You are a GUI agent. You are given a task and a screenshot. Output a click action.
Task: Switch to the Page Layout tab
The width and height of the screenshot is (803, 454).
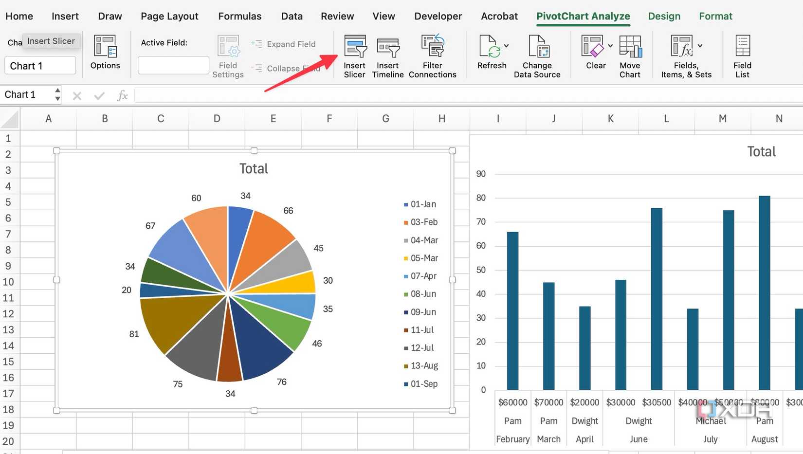[169, 16]
